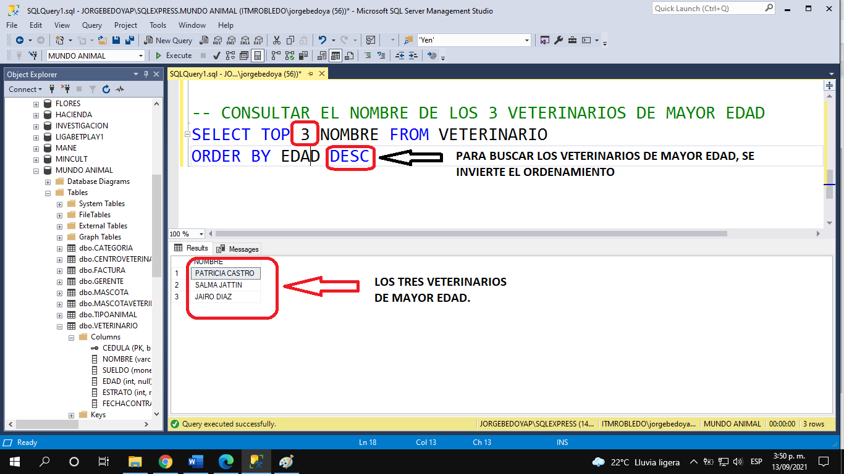Click the Execute button
This screenshot has height=474, width=844.
174,56
